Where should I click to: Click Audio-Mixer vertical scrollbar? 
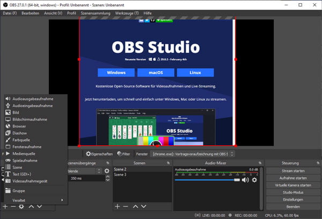[261, 188]
